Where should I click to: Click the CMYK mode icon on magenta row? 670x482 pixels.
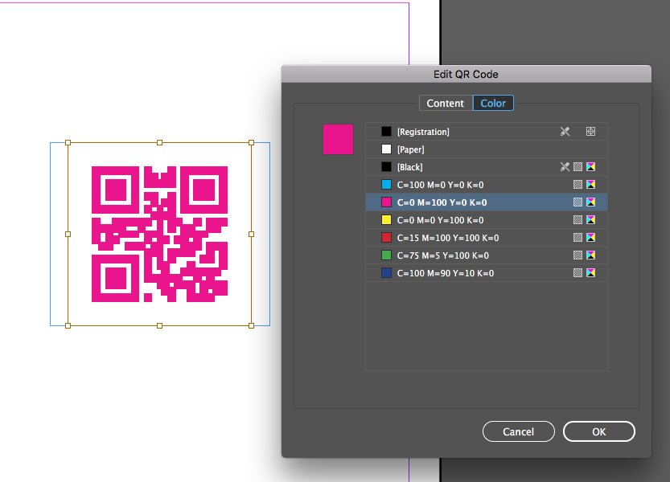(591, 202)
